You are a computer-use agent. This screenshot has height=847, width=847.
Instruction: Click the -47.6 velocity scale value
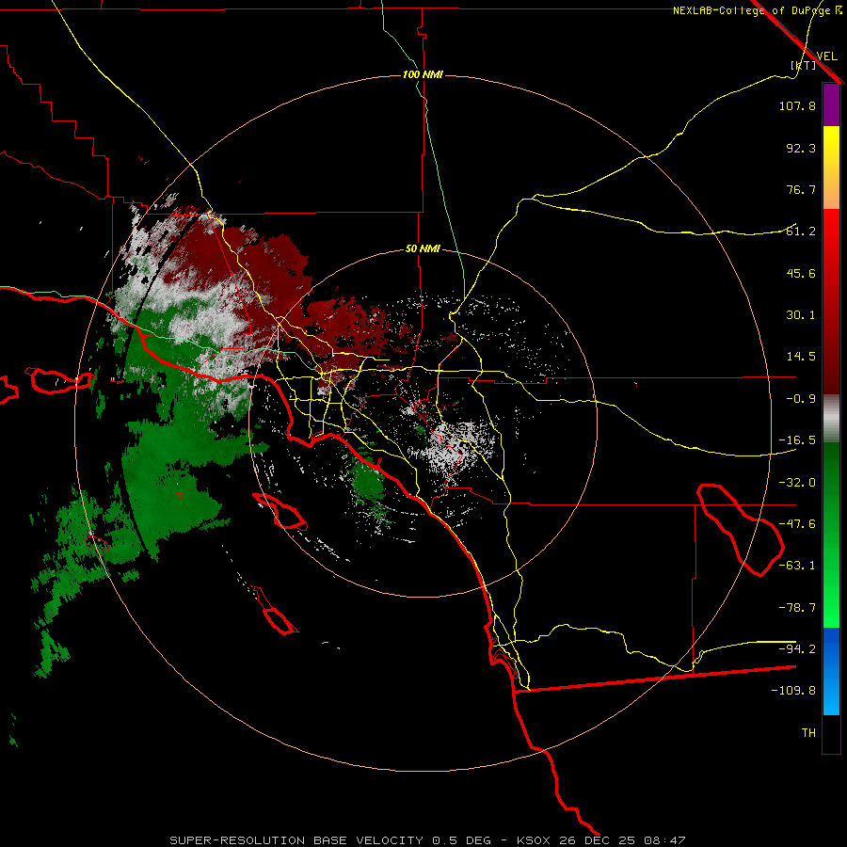tap(797, 524)
